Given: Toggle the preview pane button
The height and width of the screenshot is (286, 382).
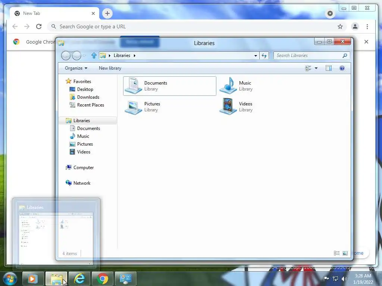Looking at the screenshot, I should [328, 69].
